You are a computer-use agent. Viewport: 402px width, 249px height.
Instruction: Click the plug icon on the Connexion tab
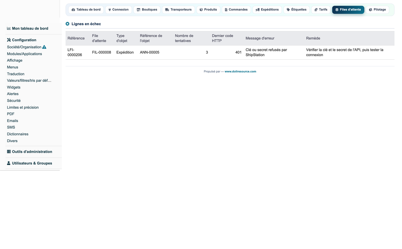coord(110,10)
